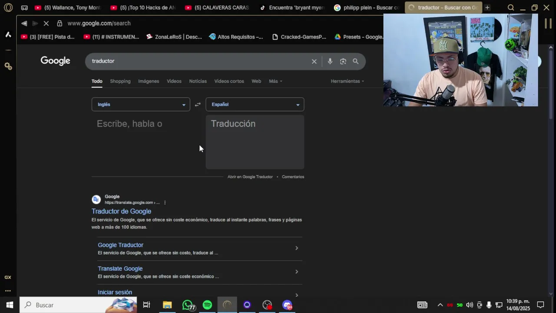
Task: Click Abrir en Google Traductor link
Action: point(250,177)
